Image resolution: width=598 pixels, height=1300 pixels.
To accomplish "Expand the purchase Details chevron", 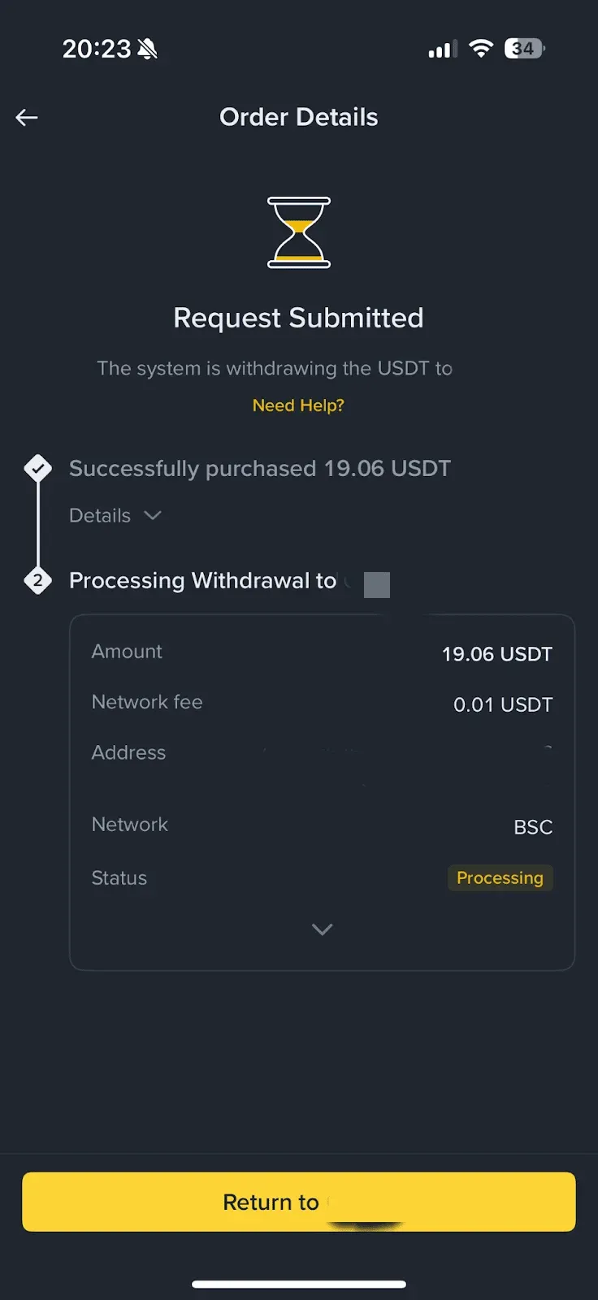I will tap(153, 515).
